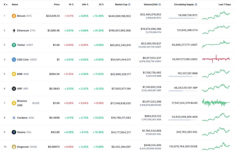Click the Solana logo icon

click(x=14, y=132)
